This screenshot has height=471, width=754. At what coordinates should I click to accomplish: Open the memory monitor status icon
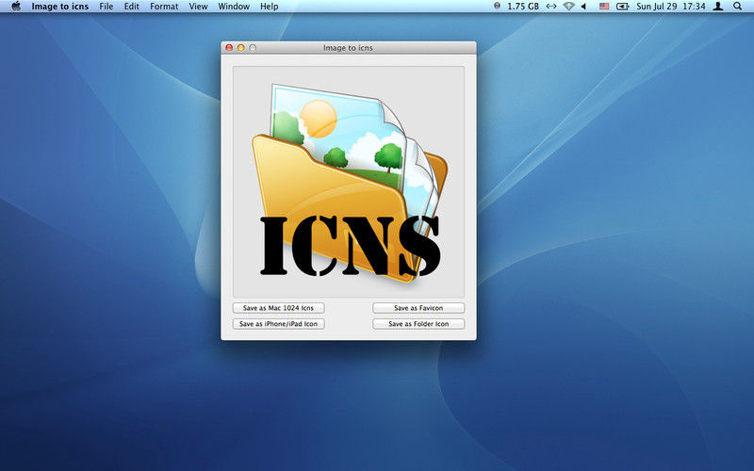point(498,7)
